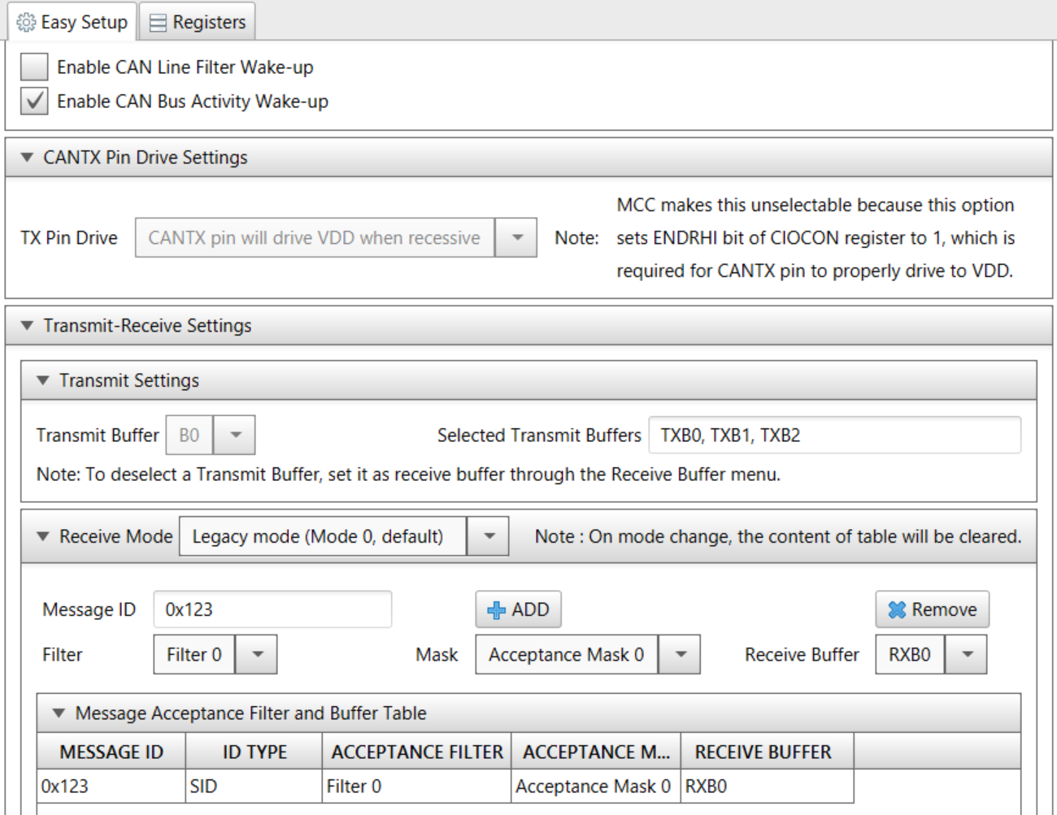Screen dimensions: 1057x815
Task: Switch to the Registers tab
Action: click(198, 22)
